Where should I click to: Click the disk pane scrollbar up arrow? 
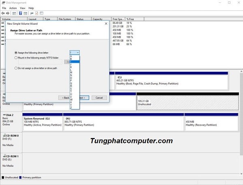tap(241, 71)
